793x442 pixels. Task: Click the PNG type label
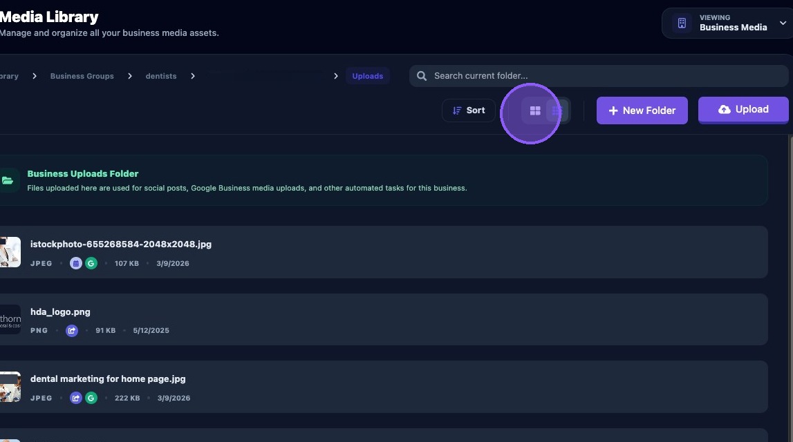(39, 330)
